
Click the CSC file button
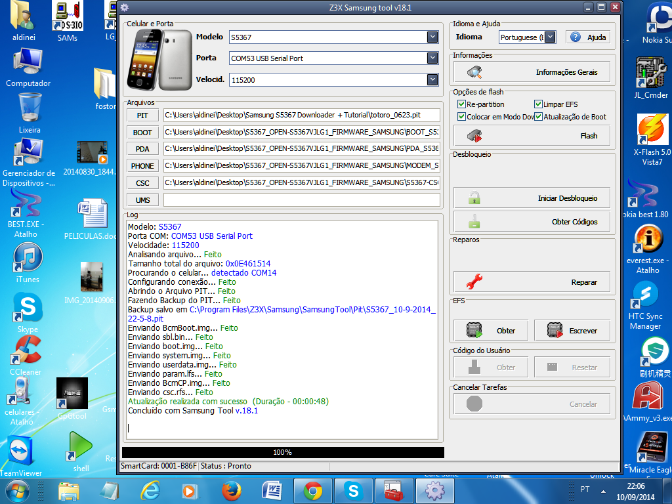tap(142, 183)
